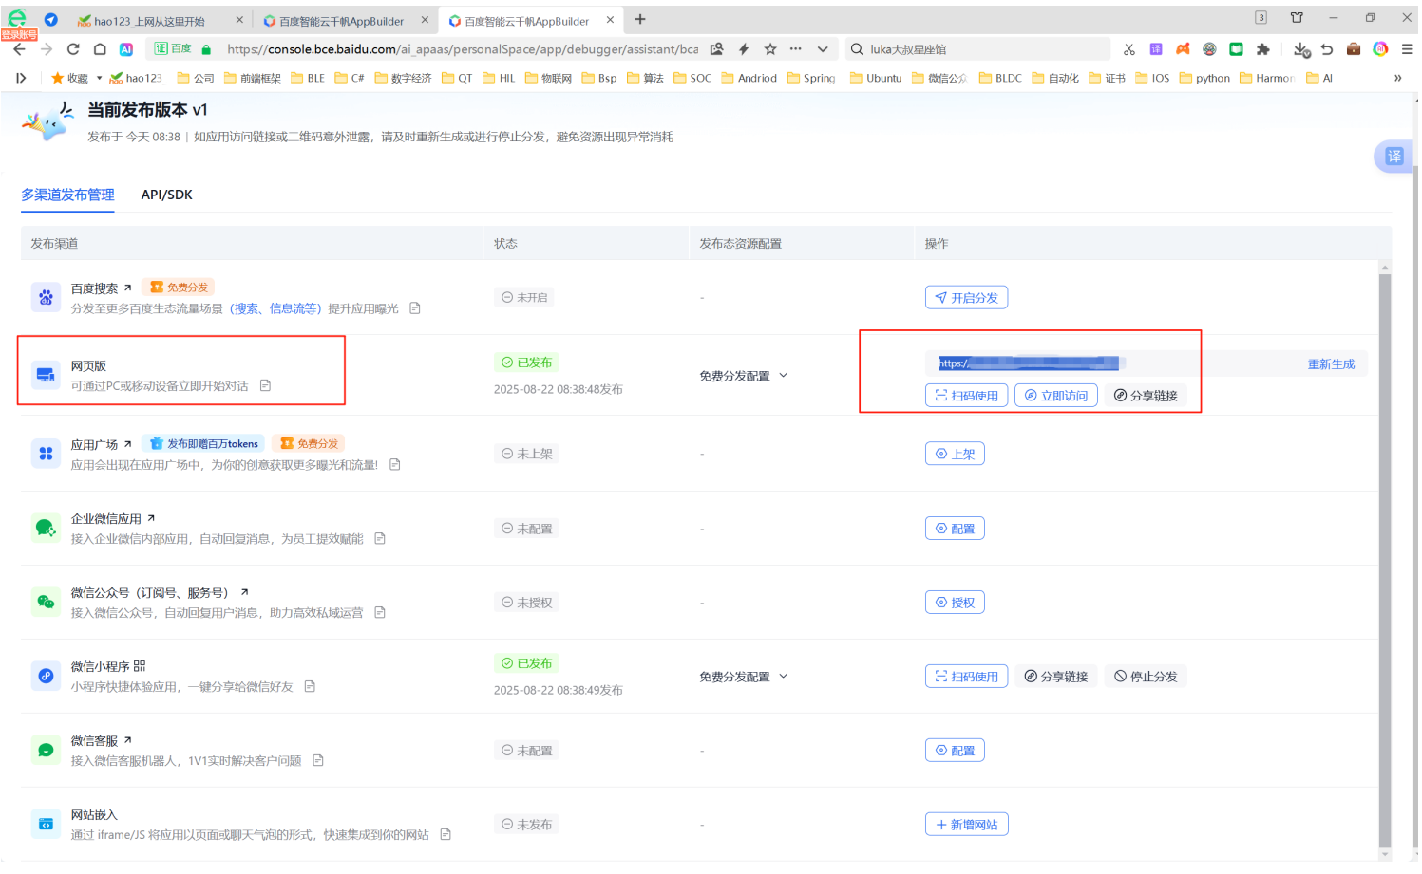This screenshot has height=874, width=1422.
Task: Click the browser address bar URL
Action: tap(463, 49)
